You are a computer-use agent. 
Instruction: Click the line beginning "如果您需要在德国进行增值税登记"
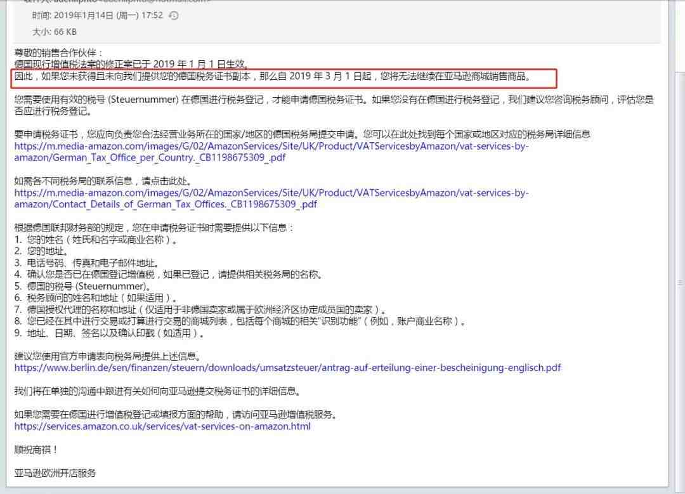pyautogui.click(x=176, y=415)
